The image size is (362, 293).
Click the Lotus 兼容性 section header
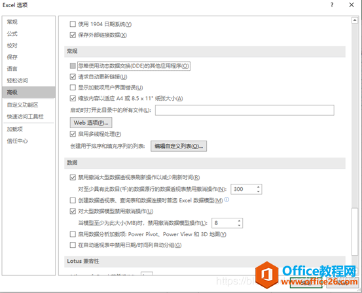click(x=83, y=261)
